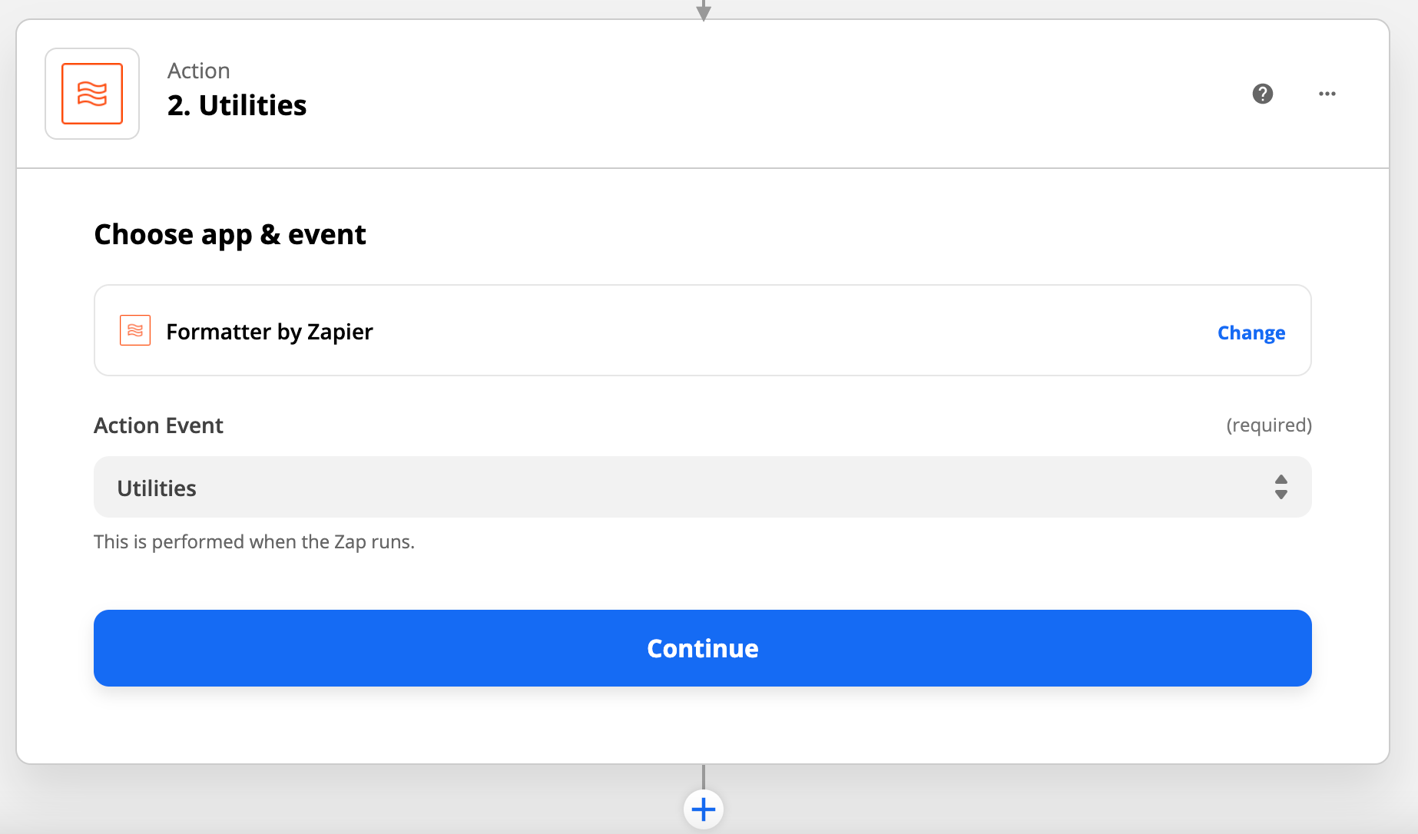Image resolution: width=1418 pixels, height=834 pixels.
Task: Click the 'Action' label above step title
Action: (198, 71)
